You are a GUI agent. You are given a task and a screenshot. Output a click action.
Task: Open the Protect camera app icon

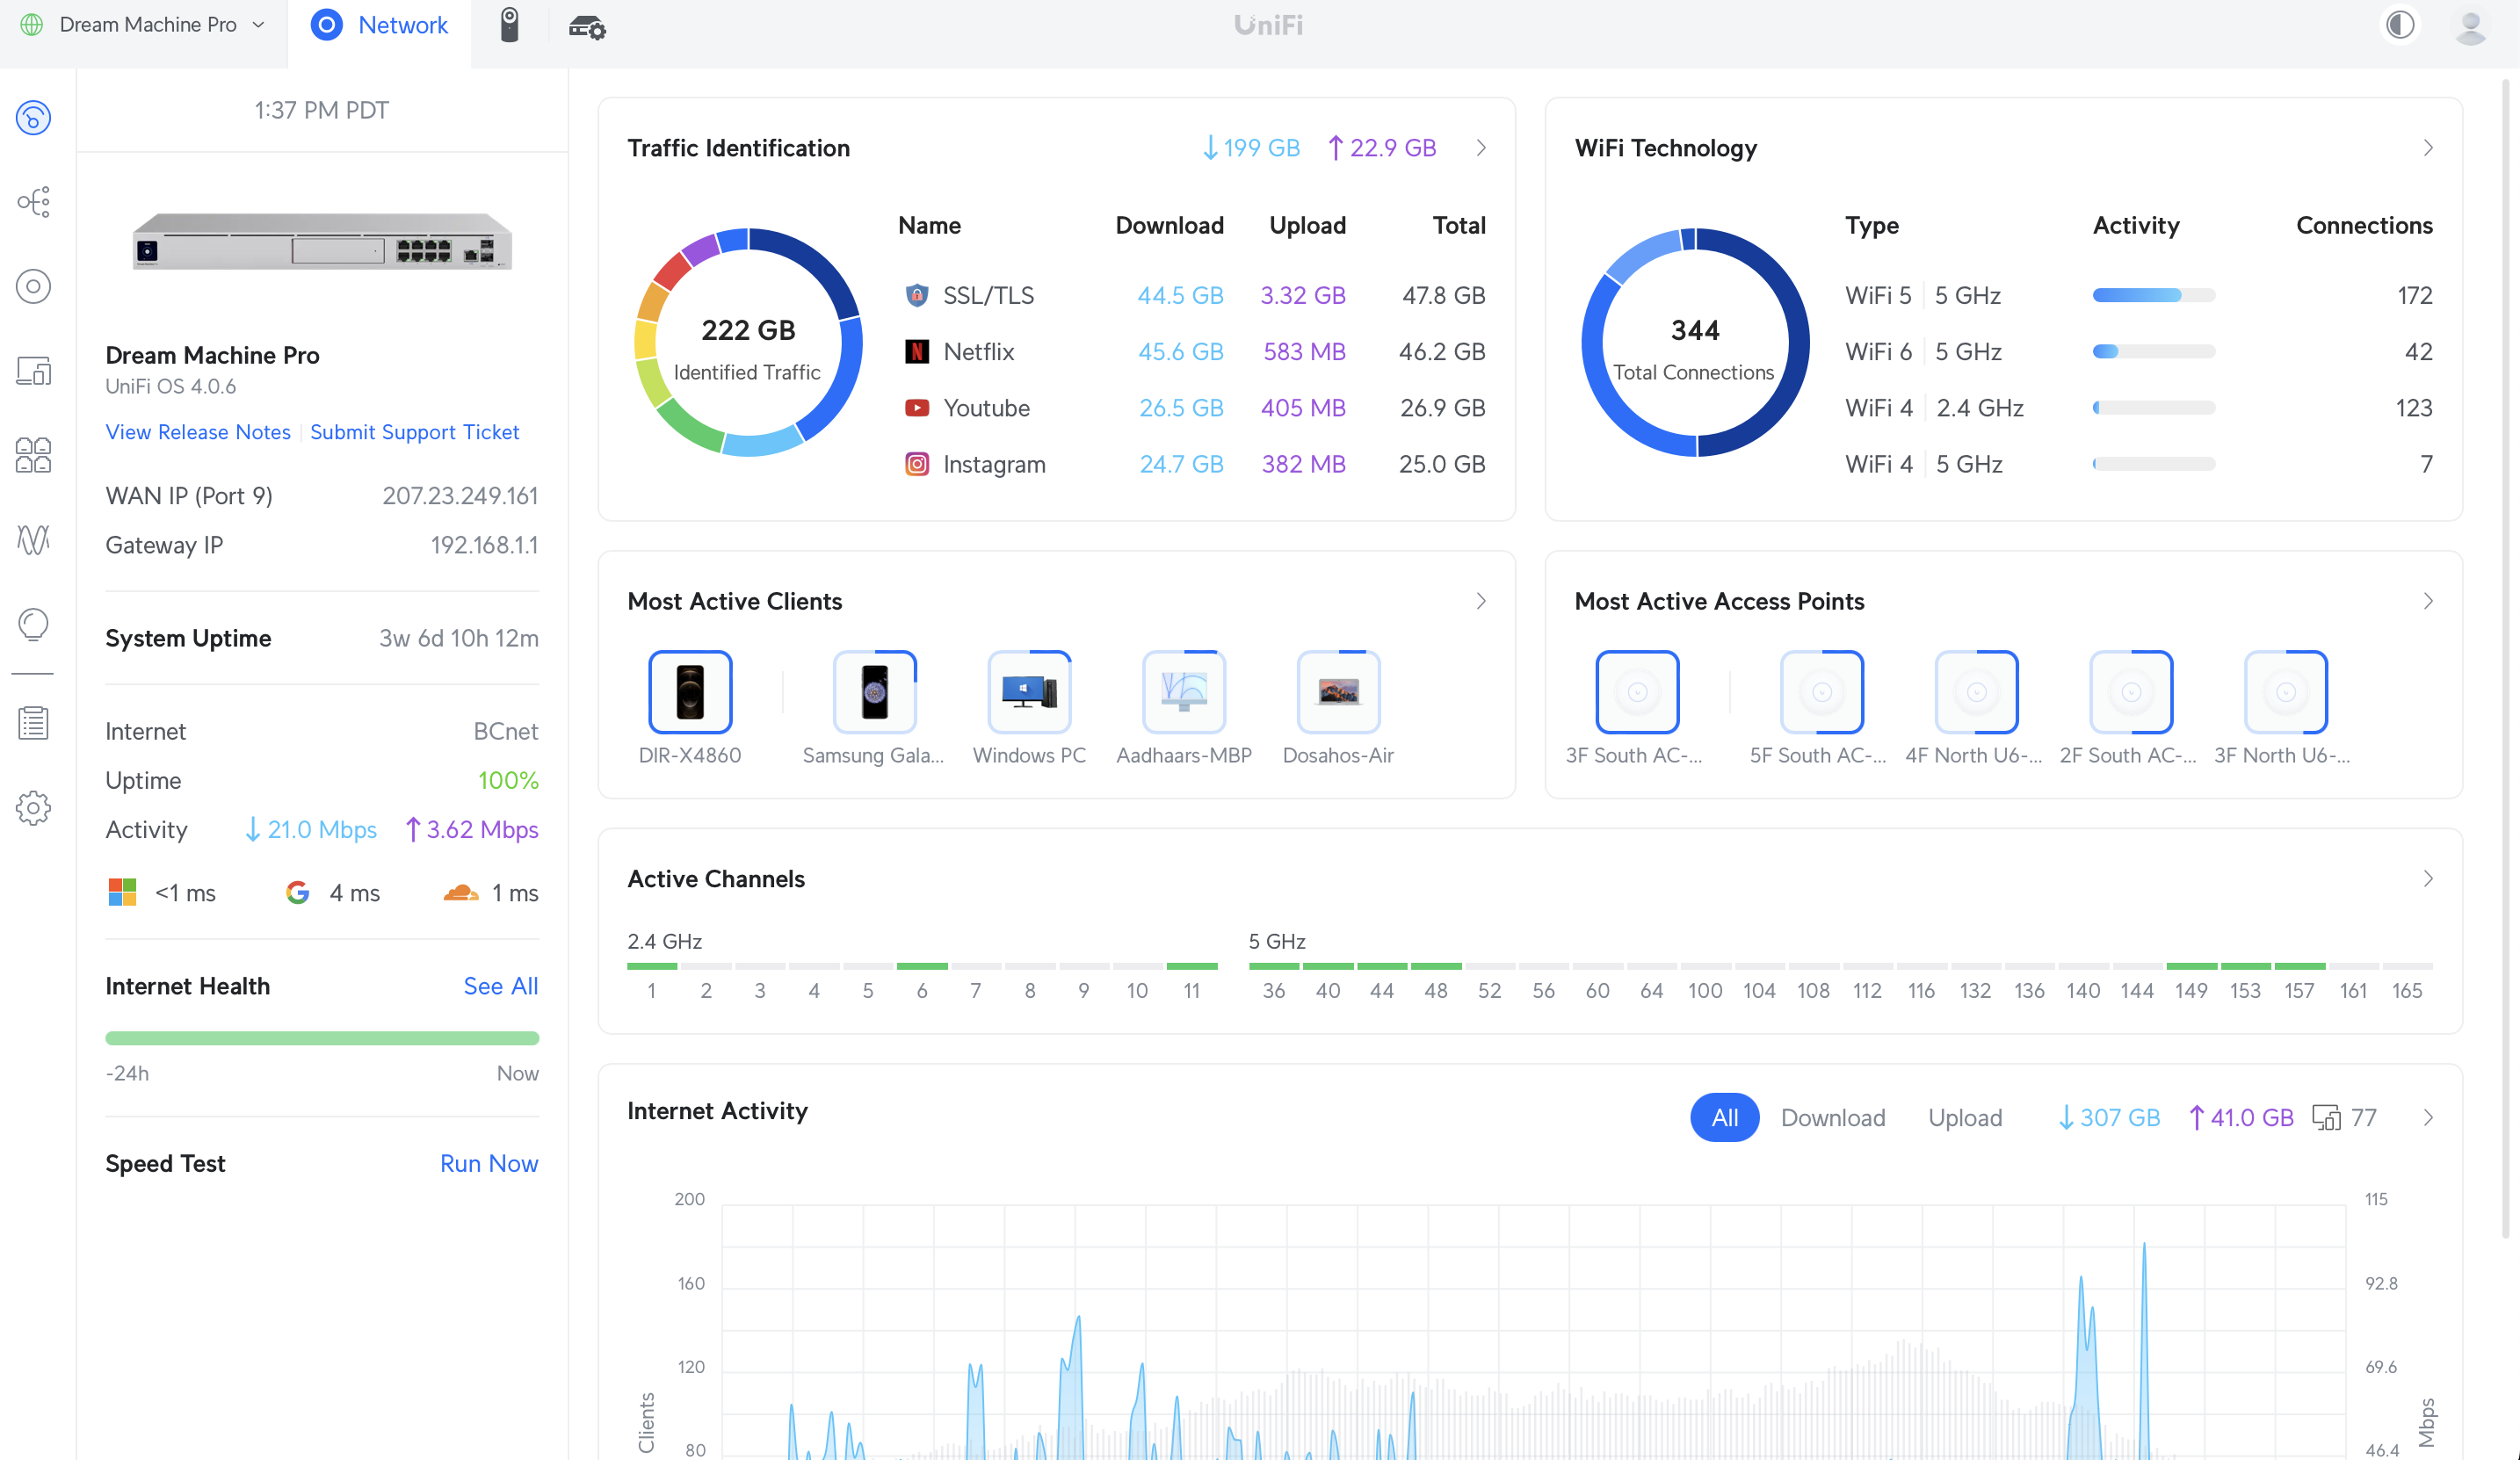509,25
